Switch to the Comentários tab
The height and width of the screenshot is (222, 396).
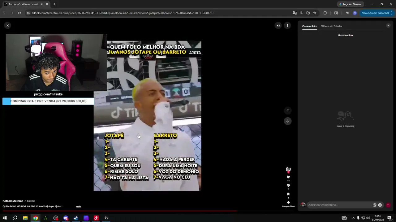click(310, 26)
